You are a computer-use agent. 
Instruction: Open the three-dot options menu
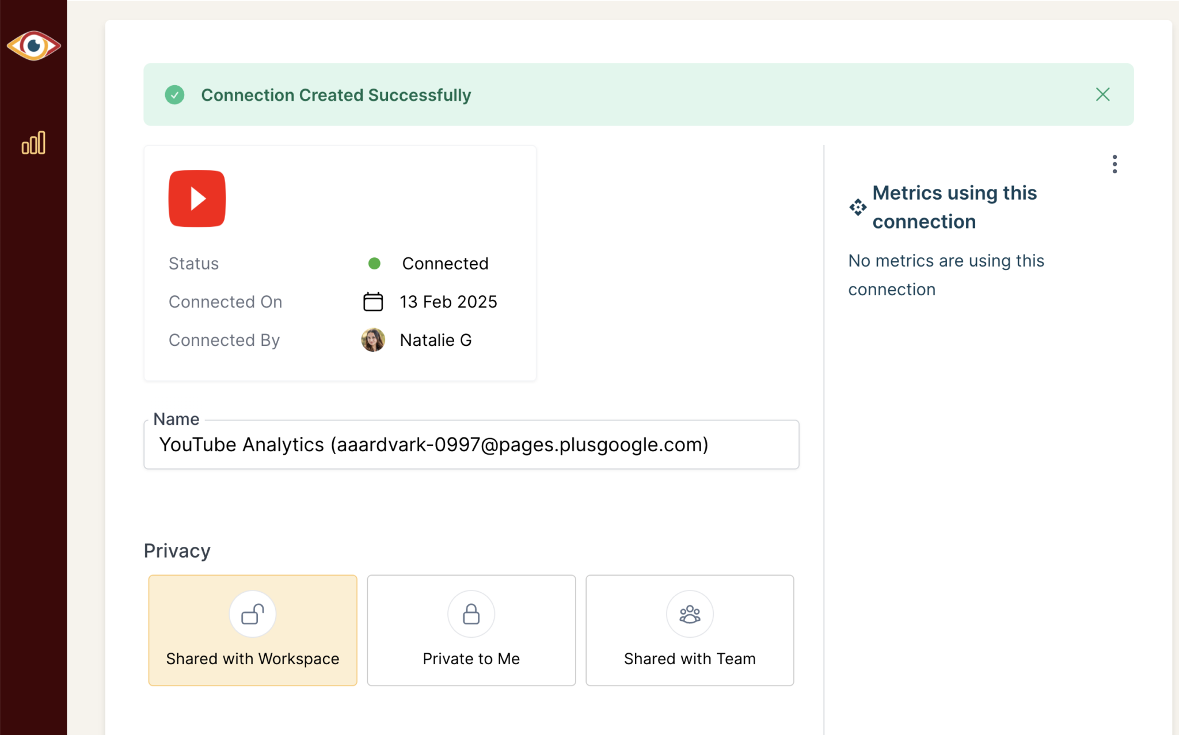[1115, 164]
